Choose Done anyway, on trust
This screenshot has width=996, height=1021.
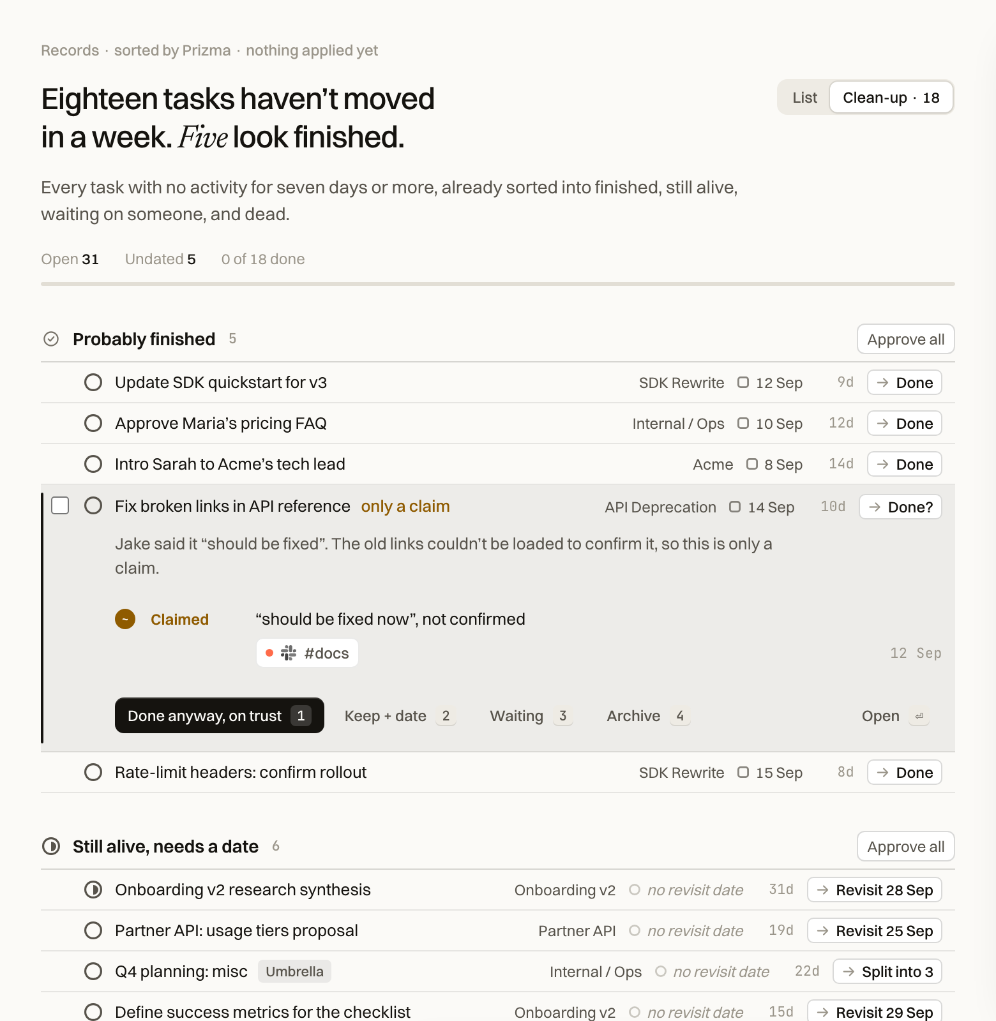219,715
